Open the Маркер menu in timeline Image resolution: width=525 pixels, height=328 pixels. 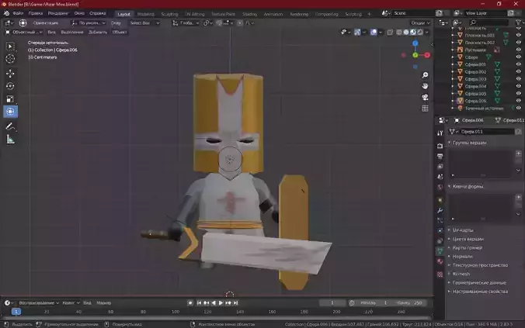coord(104,303)
